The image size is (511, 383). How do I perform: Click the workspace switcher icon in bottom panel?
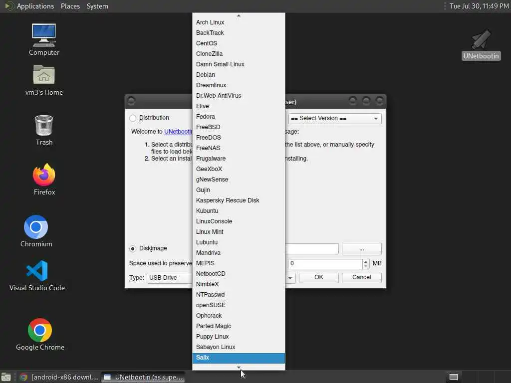click(453, 377)
